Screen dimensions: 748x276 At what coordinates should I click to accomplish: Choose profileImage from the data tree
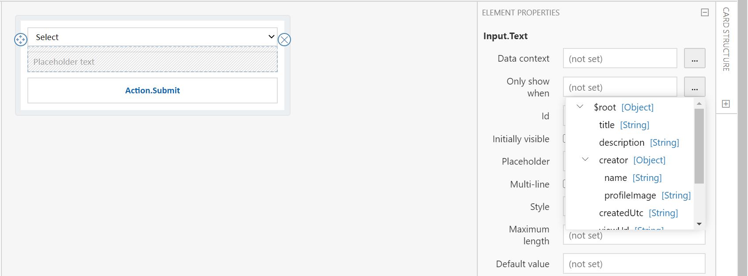tap(631, 195)
